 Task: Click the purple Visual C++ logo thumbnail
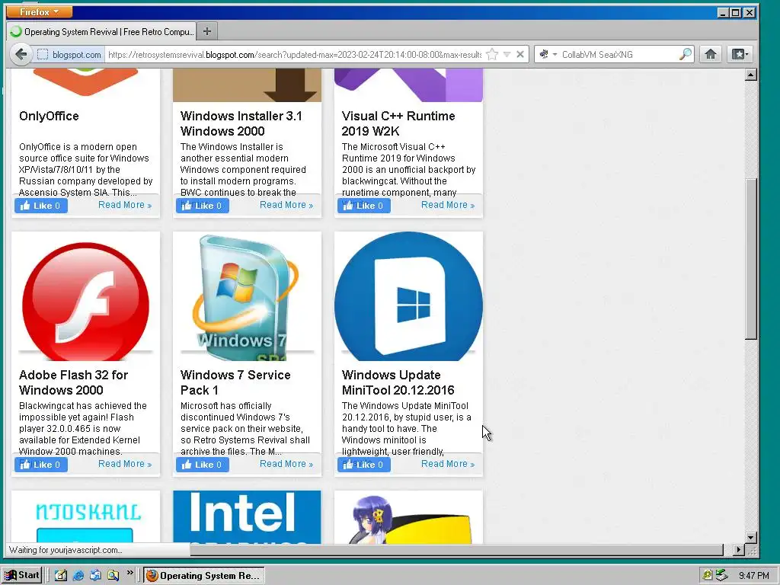point(408,85)
